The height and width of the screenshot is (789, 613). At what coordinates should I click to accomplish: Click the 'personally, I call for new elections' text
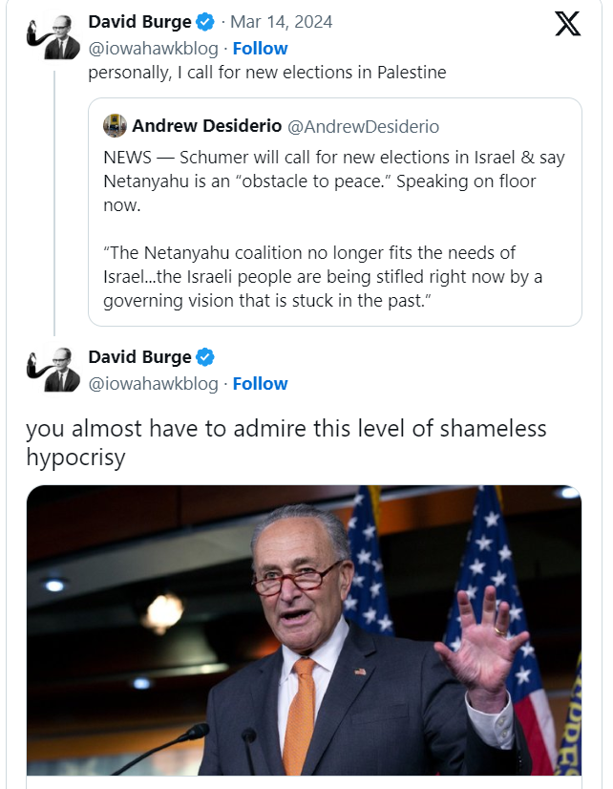point(267,72)
